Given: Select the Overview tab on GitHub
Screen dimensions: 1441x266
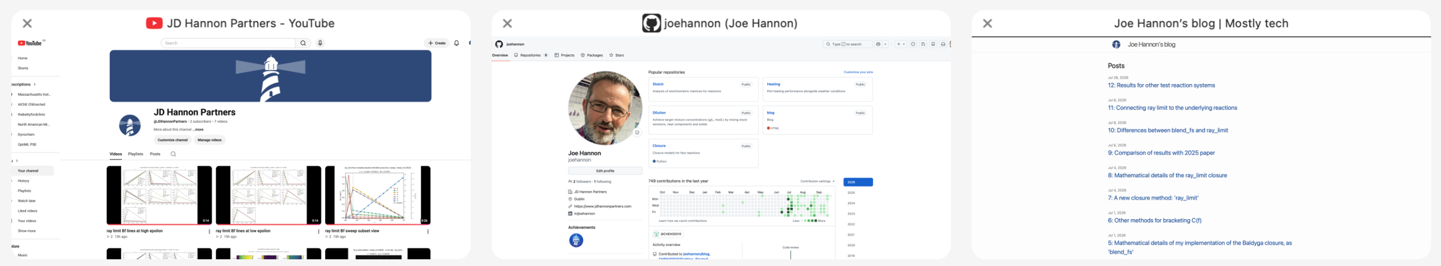Looking at the screenshot, I should click(x=500, y=56).
